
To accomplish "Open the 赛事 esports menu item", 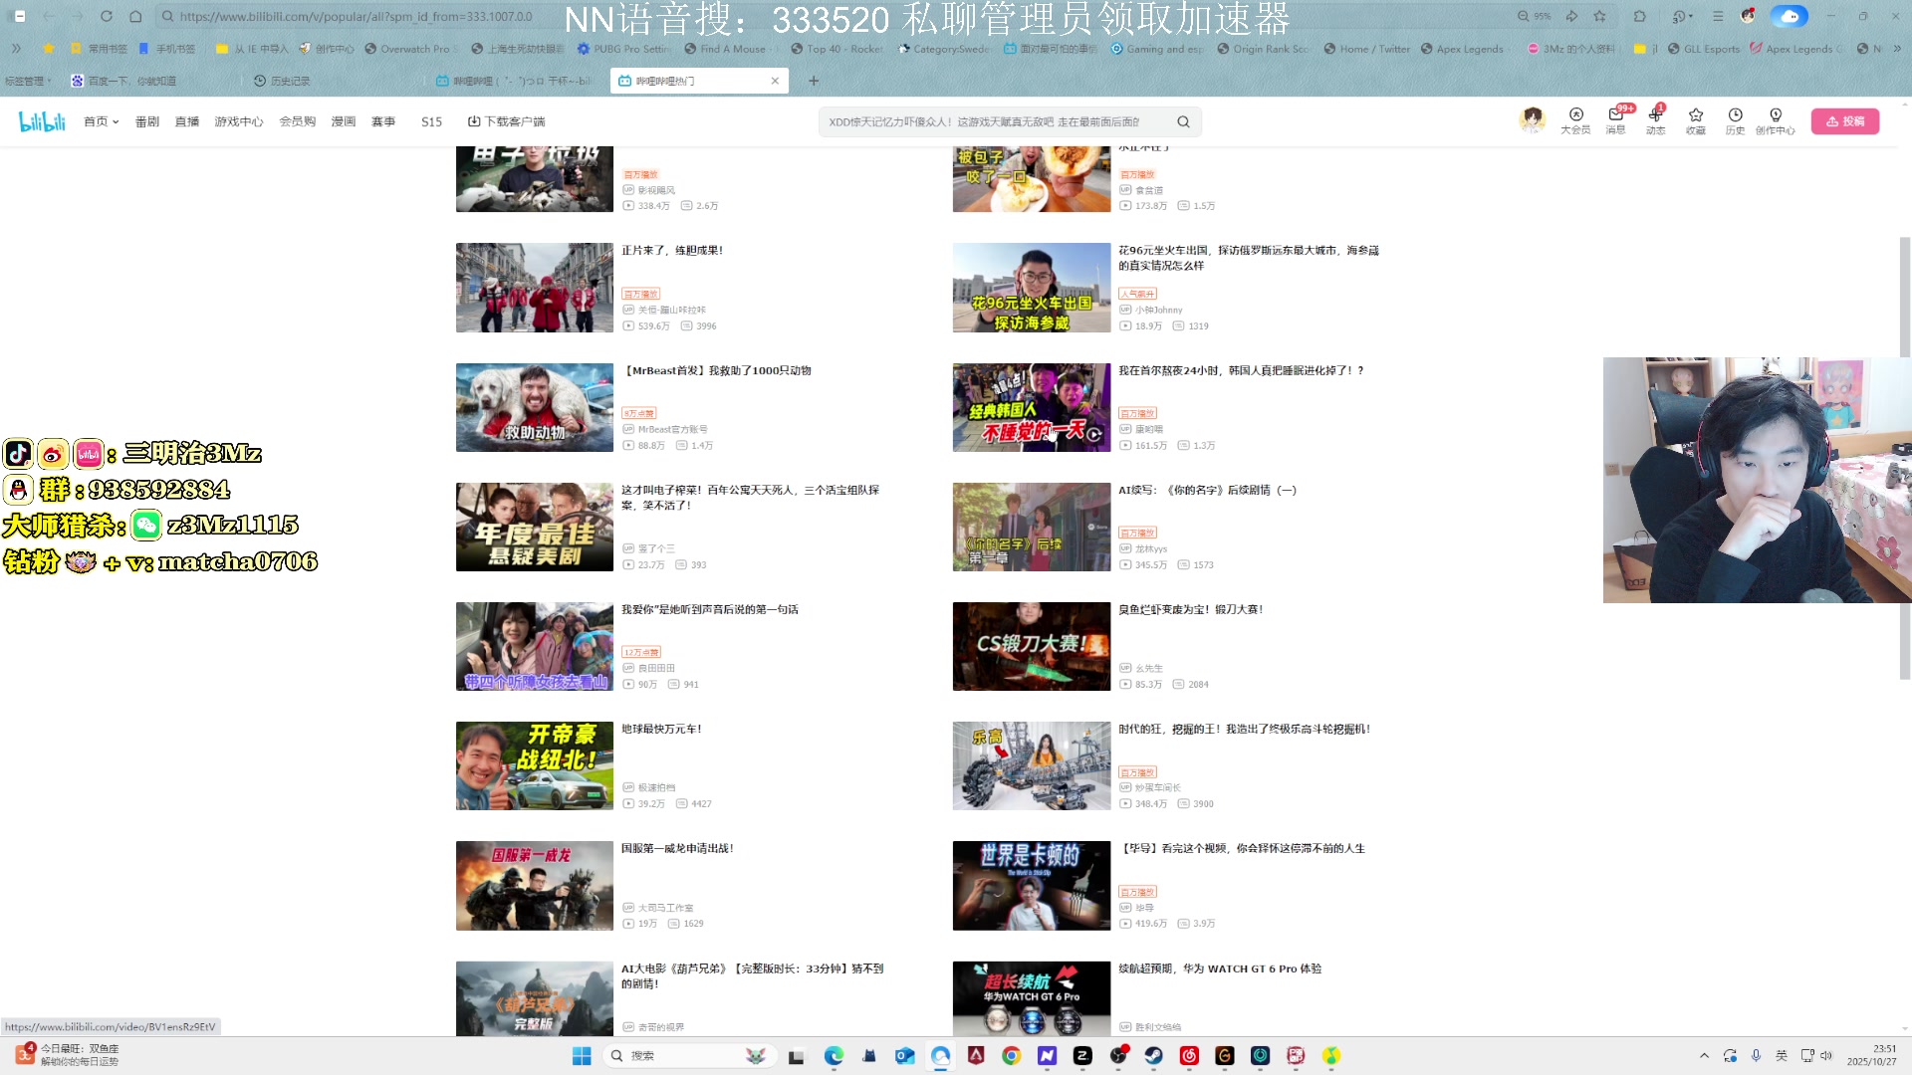I will click(x=382, y=120).
